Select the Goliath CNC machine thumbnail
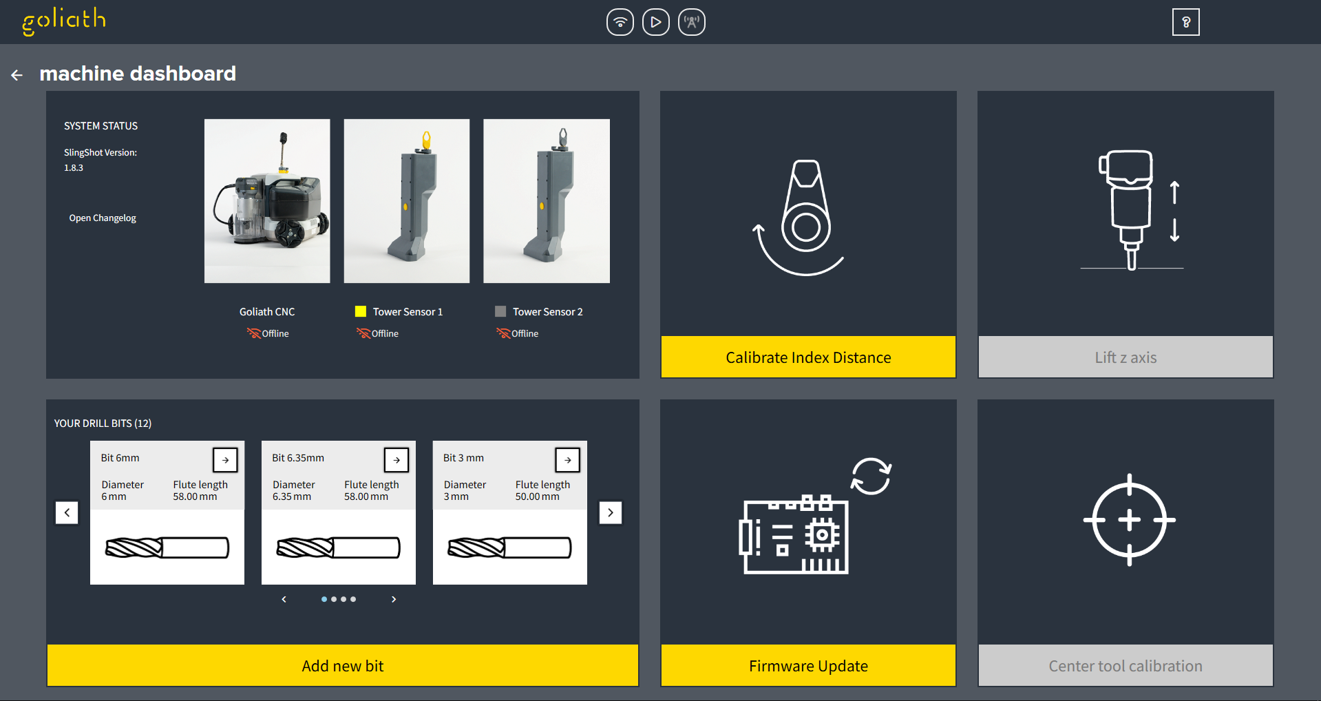 tap(267, 201)
